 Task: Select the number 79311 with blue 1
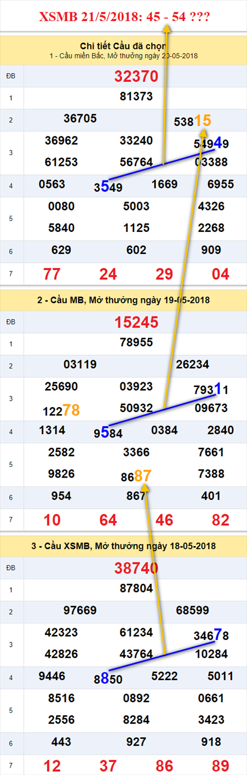click(x=211, y=389)
